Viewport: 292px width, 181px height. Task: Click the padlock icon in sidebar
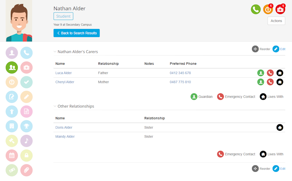pos(27,156)
